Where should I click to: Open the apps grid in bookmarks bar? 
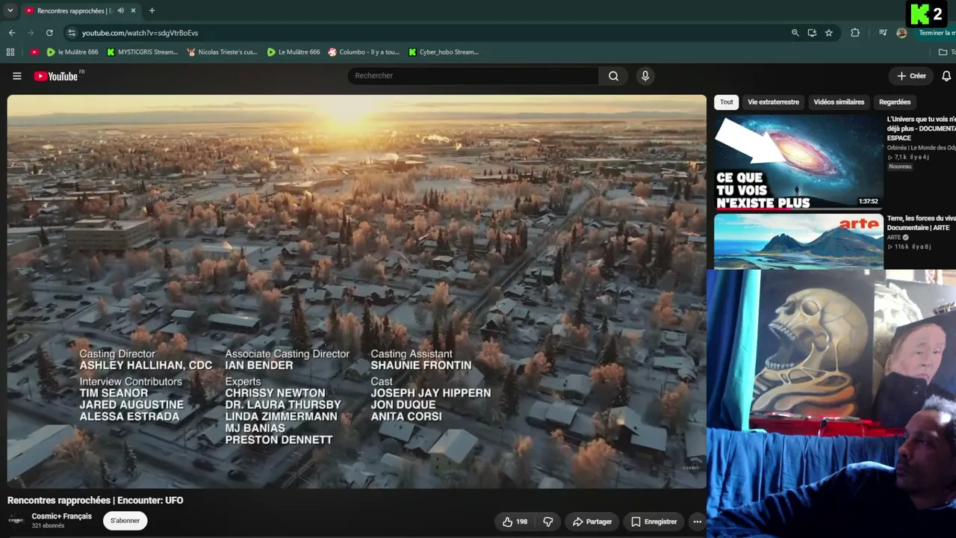pyautogui.click(x=10, y=52)
